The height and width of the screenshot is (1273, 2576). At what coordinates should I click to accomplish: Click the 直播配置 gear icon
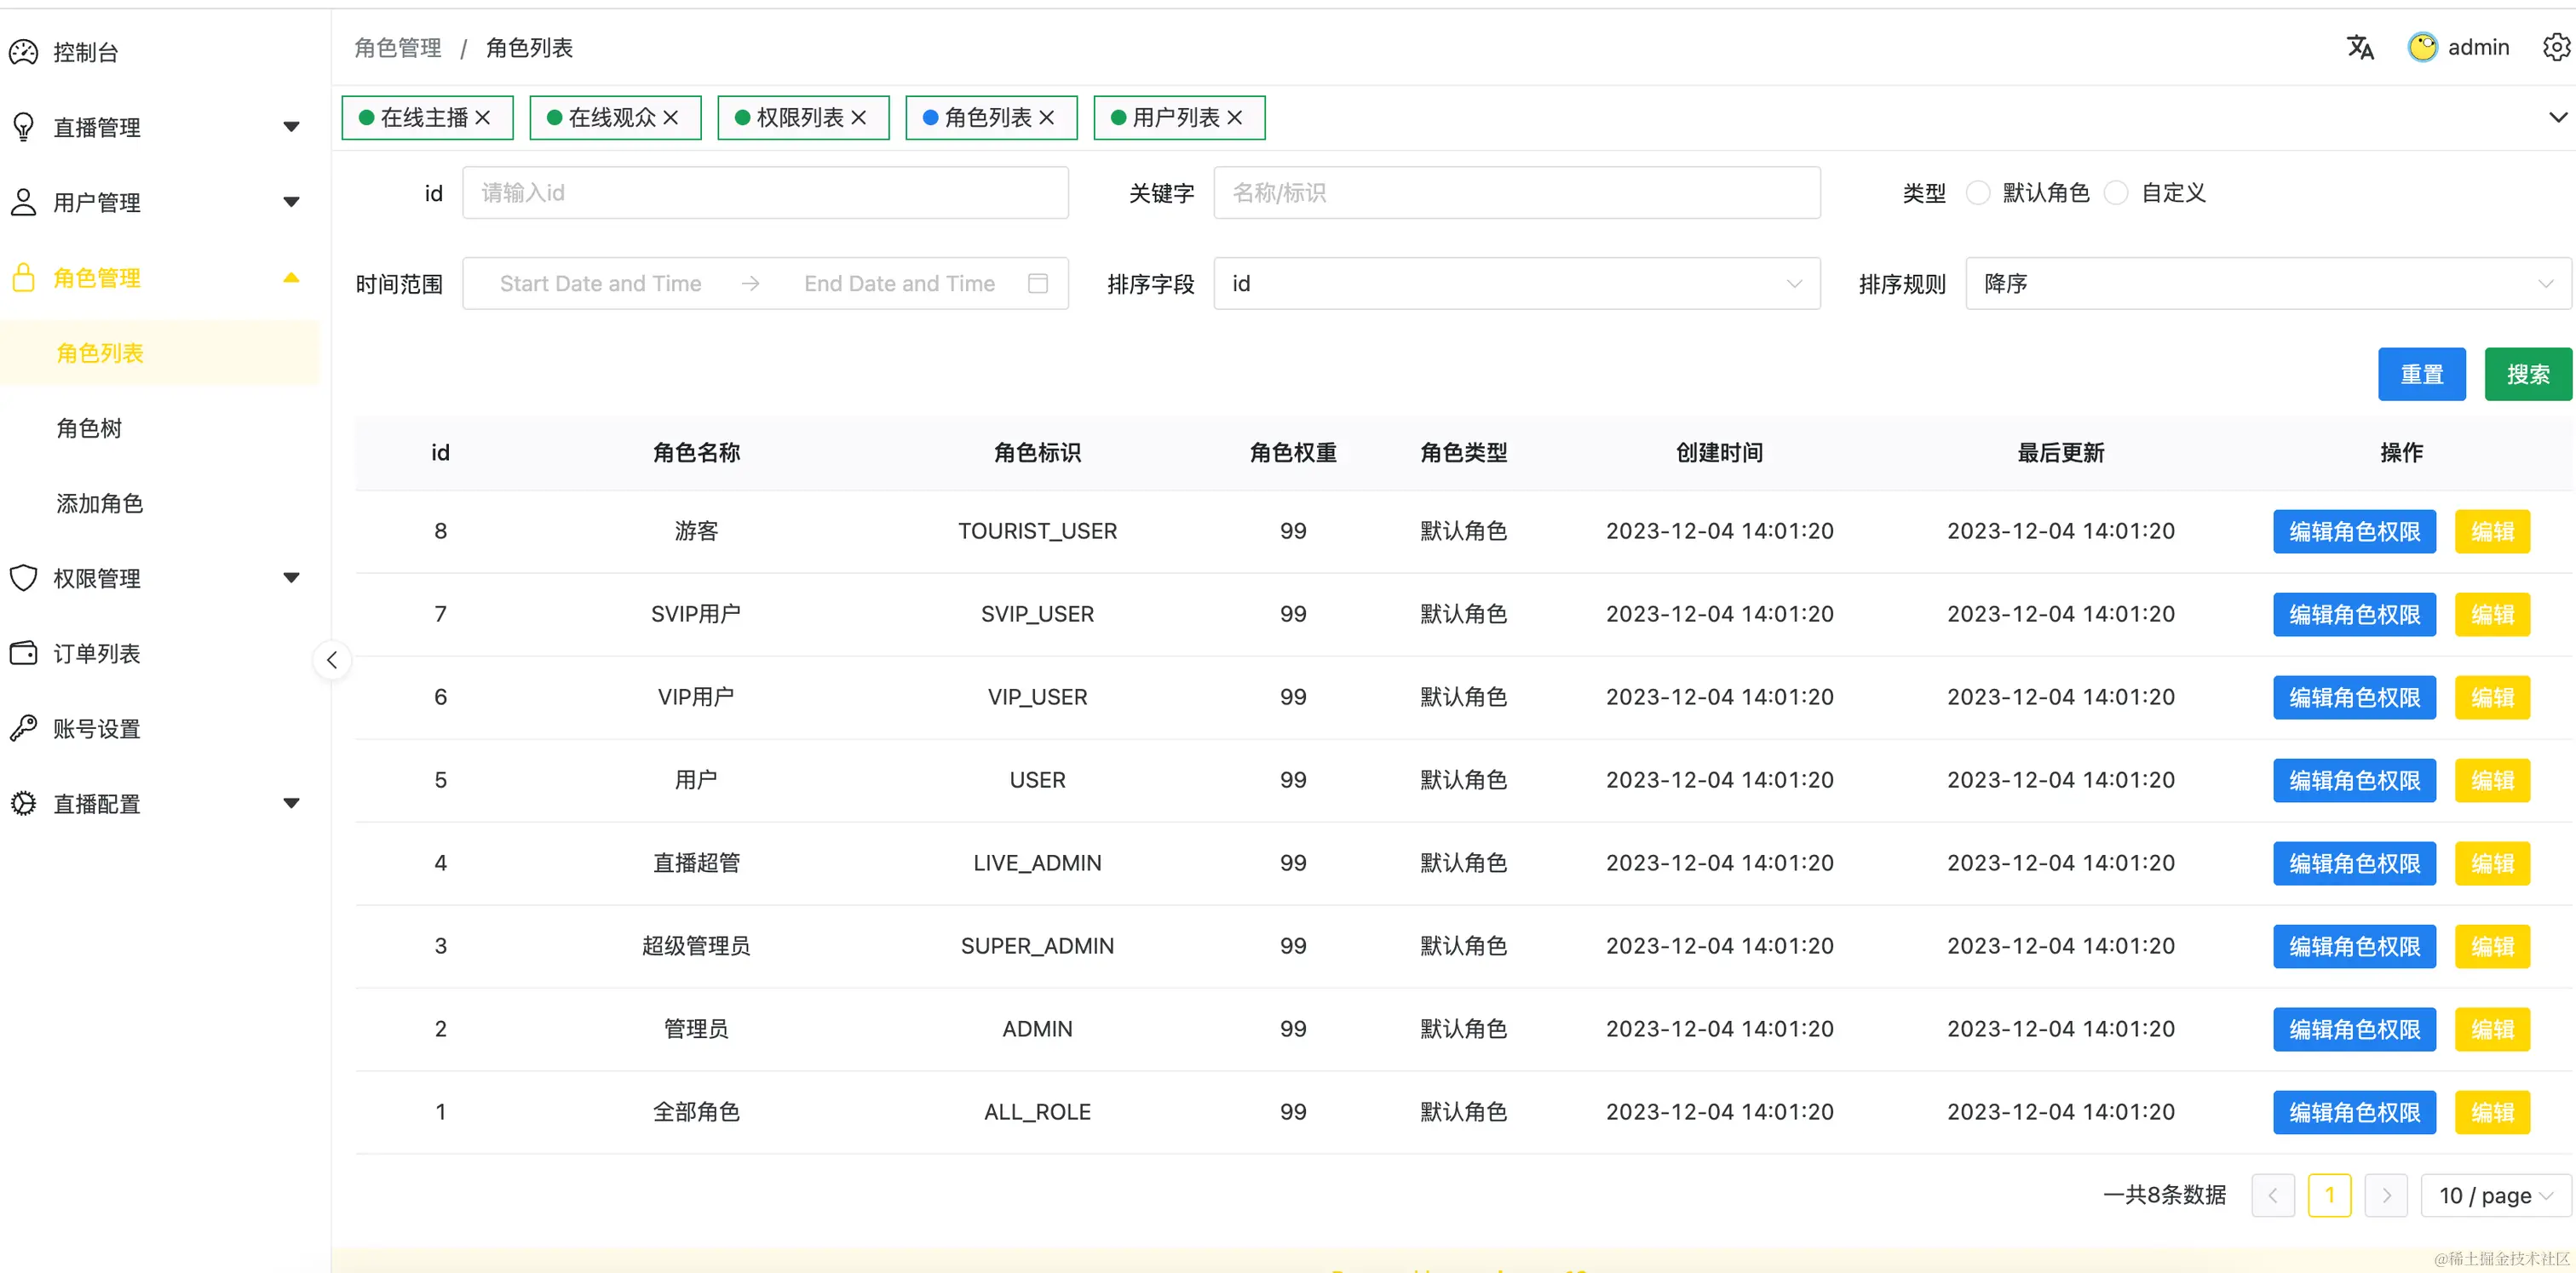(x=24, y=802)
